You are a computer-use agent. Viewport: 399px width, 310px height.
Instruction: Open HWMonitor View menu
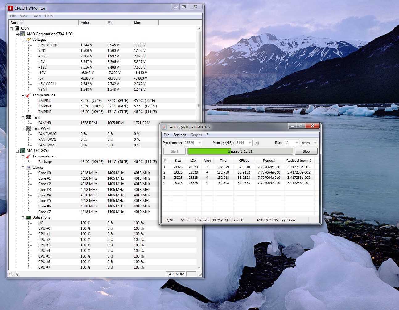click(x=24, y=16)
